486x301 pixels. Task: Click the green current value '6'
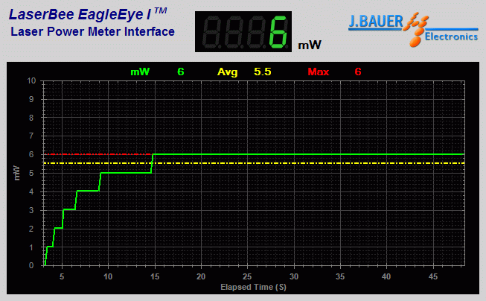tap(181, 72)
